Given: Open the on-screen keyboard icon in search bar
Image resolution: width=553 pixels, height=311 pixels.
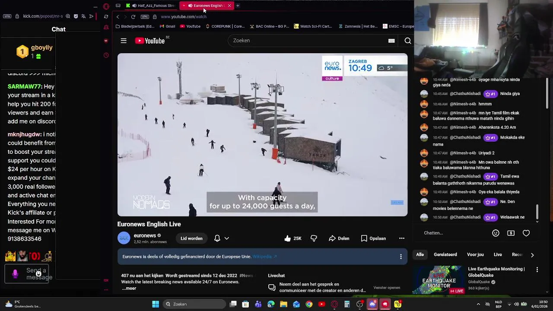Looking at the screenshot, I should click(x=391, y=41).
